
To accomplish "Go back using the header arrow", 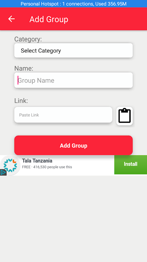I will click(x=11, y=19).
